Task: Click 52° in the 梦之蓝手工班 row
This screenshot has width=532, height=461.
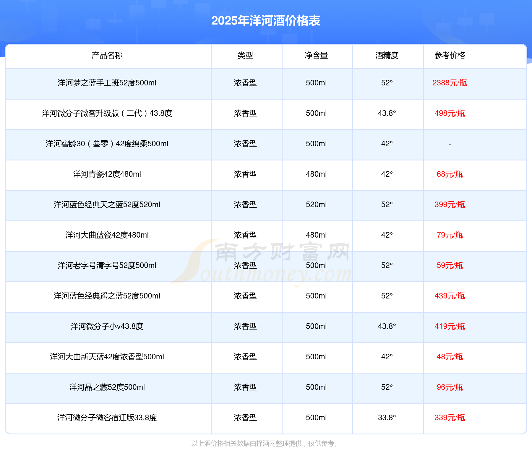Action: (387, 83)
